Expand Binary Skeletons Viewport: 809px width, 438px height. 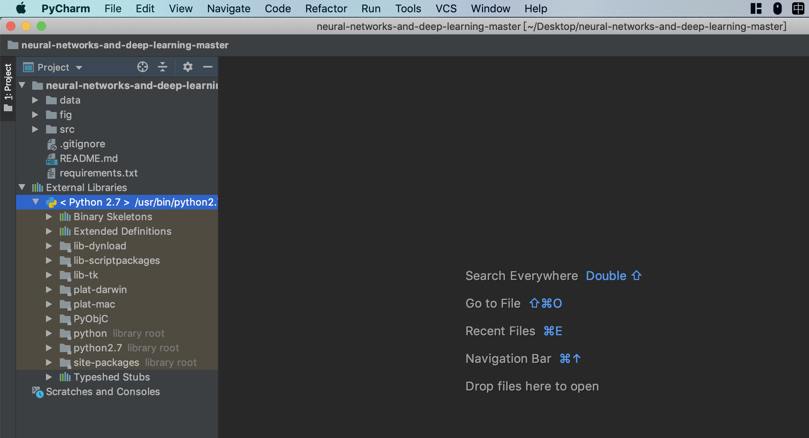tap(49, 217)
